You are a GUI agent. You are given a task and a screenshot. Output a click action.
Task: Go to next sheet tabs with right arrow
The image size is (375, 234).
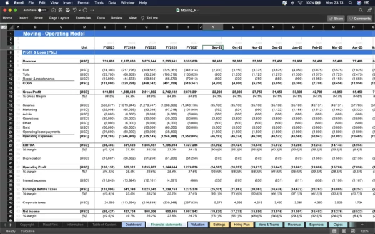(x=11, y=225)
